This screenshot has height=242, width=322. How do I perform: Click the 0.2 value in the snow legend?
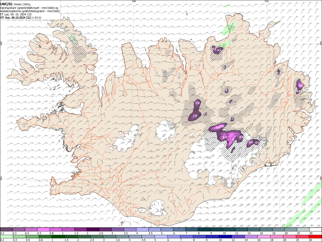click(2, 233)
